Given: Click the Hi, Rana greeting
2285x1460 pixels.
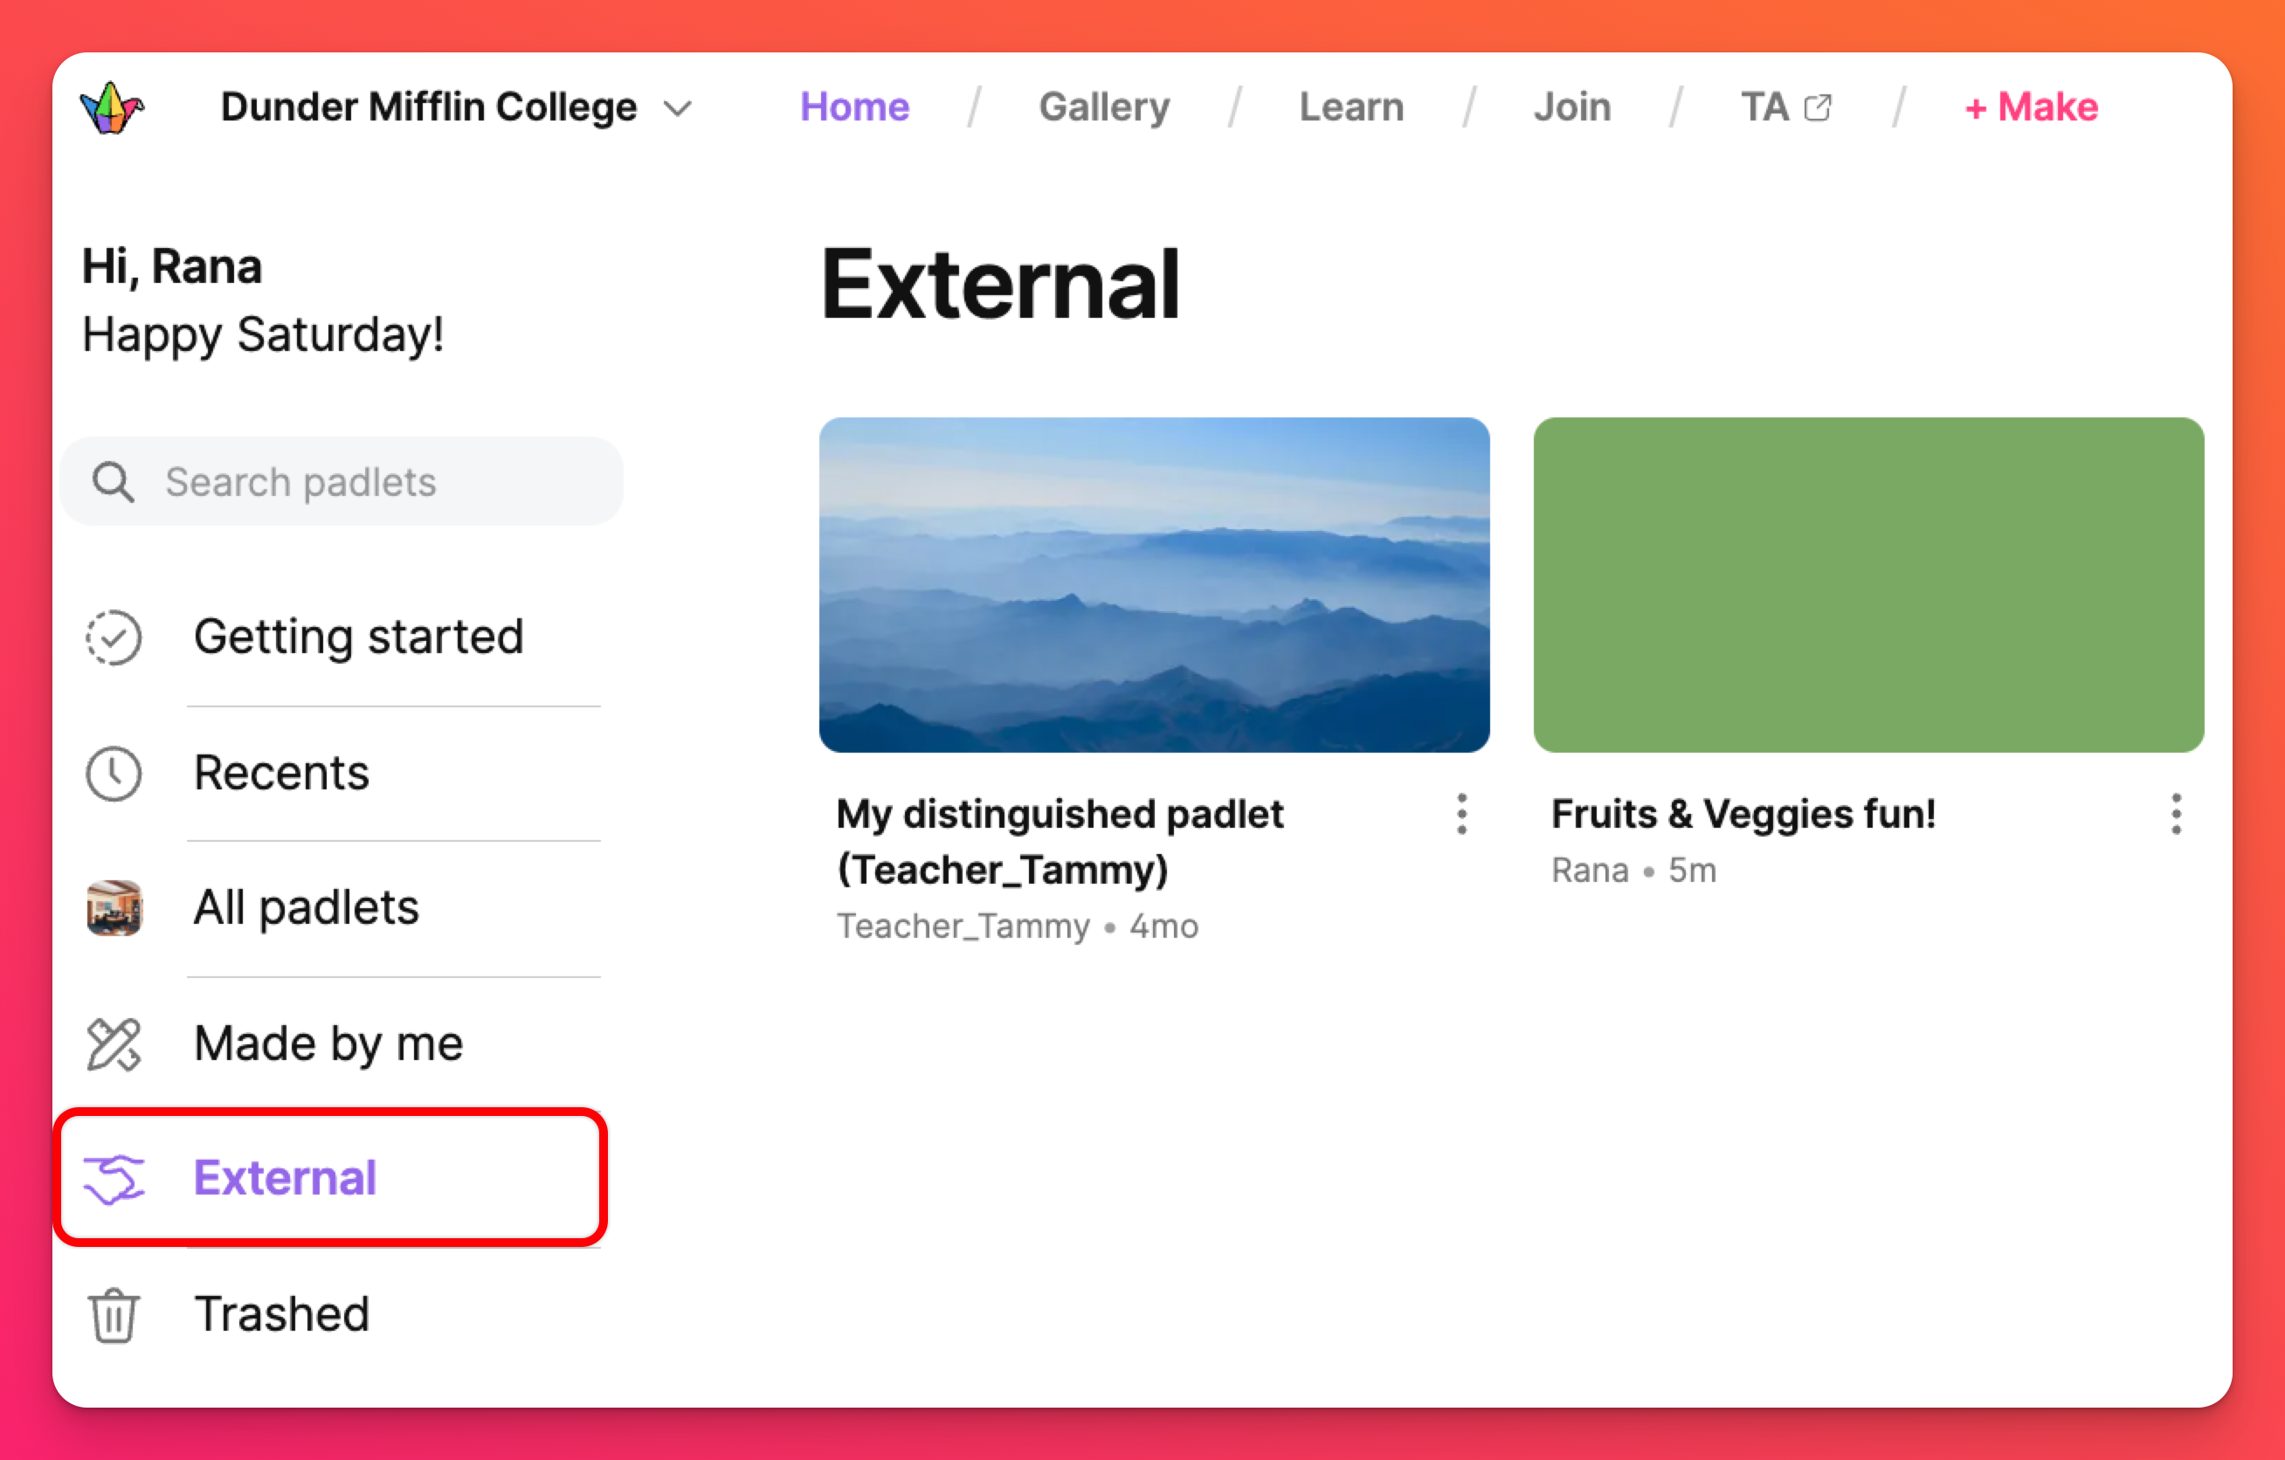Looking at the screenshot, I should [x=172, y=265].
